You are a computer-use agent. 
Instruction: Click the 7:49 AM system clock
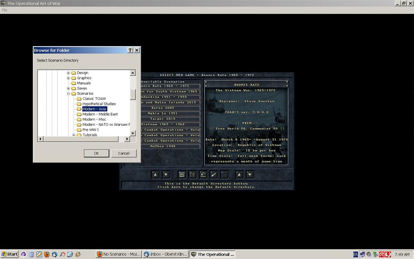(x=402, y=254)
